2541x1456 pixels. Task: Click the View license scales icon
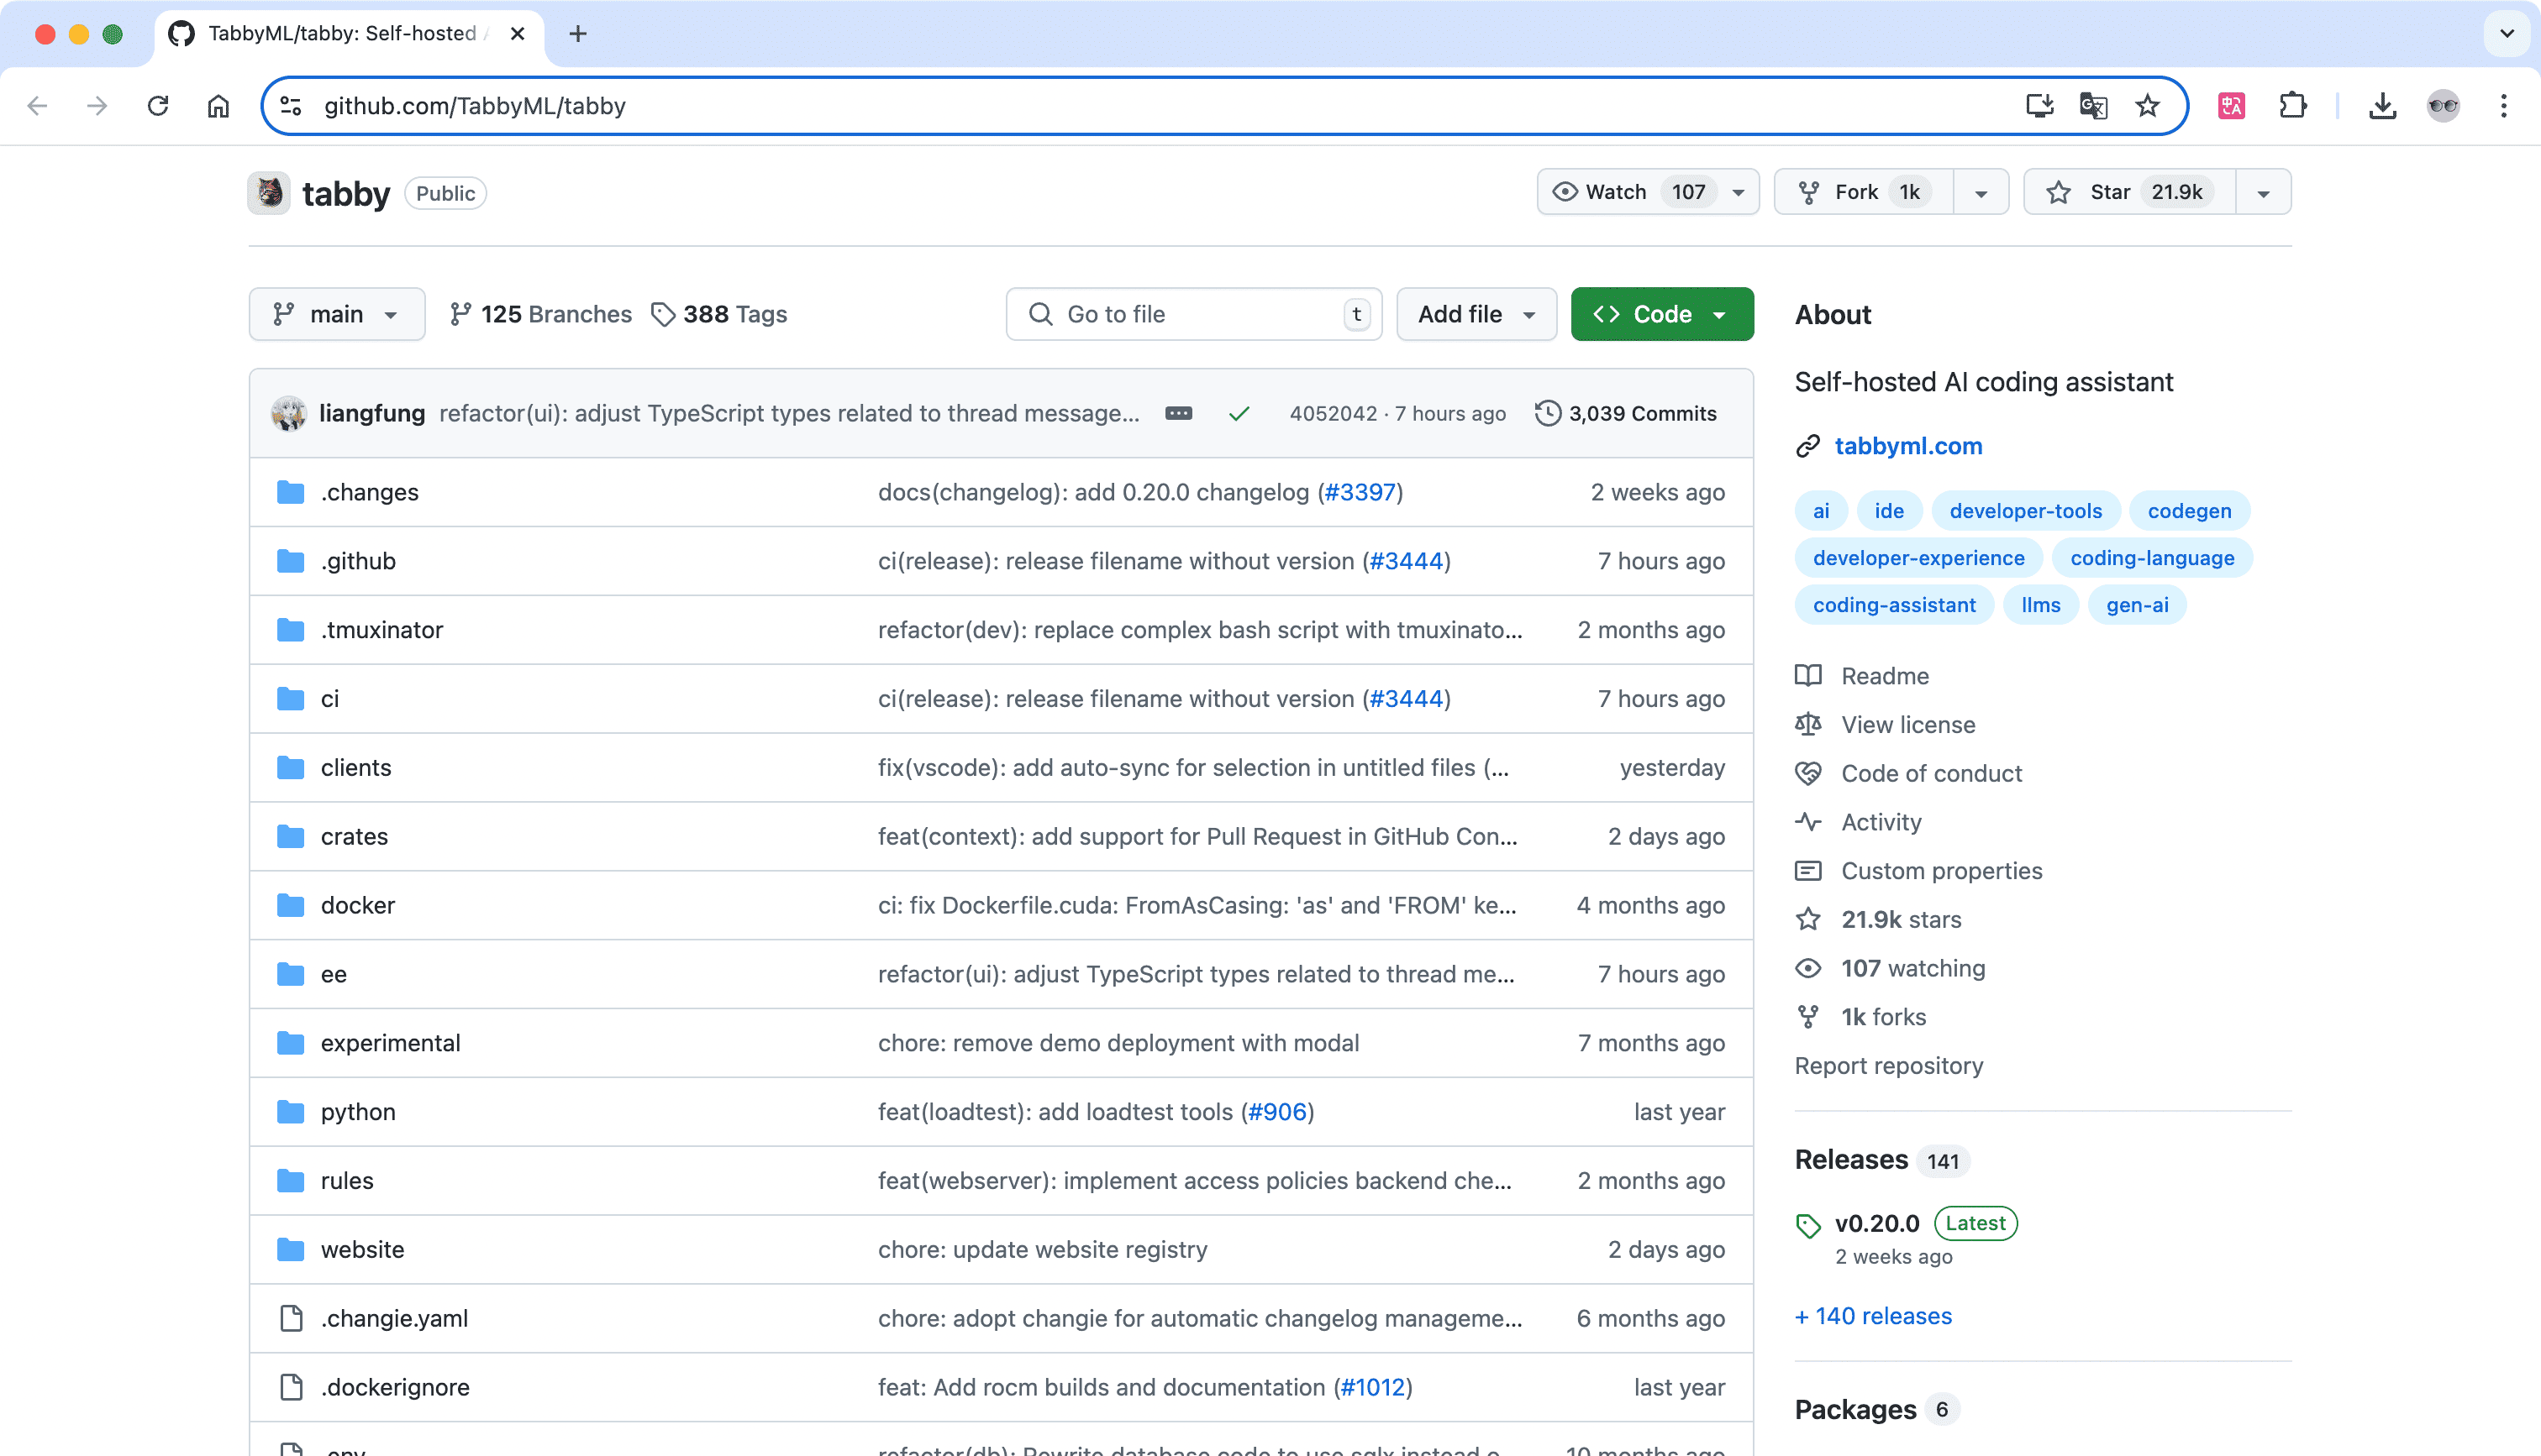[x=1809, y=724]
